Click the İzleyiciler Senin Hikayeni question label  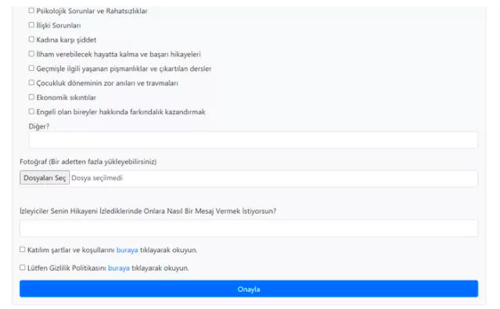(148, 211)
